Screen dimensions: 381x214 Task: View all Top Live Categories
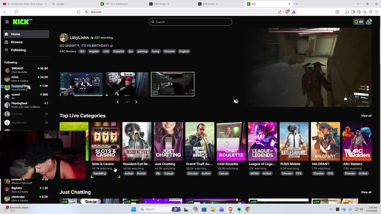(366, 116)
